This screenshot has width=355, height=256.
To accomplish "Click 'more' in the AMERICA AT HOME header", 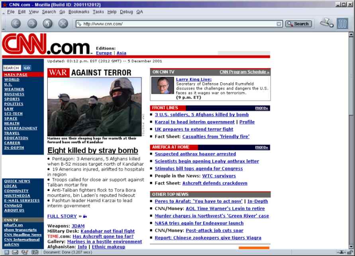I will coord(261,147).
